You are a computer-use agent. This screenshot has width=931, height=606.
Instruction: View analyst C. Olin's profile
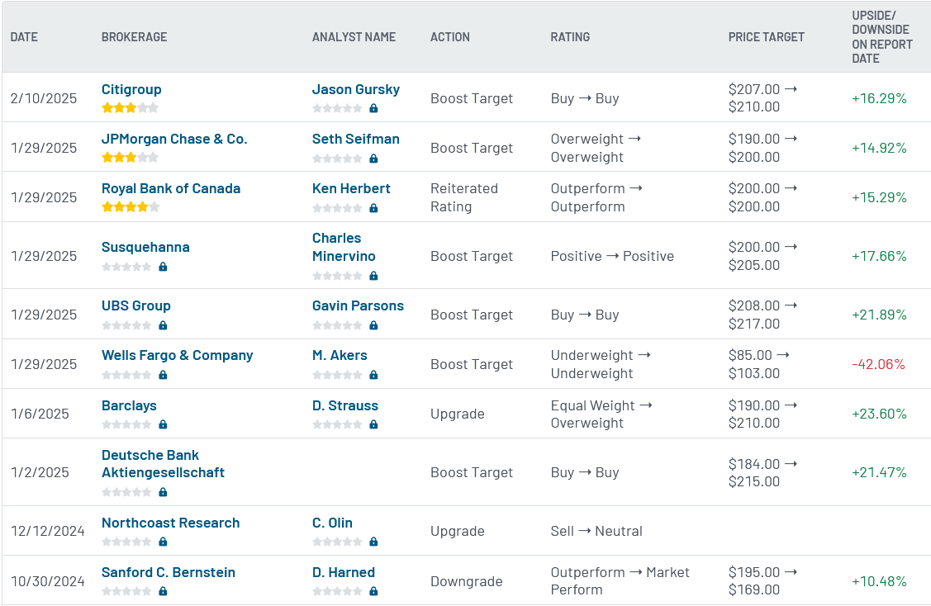coord(332,523)
